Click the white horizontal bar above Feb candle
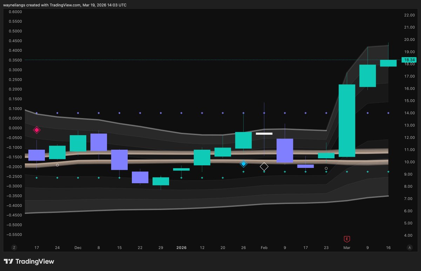421x271 pixels. [264, 134]
